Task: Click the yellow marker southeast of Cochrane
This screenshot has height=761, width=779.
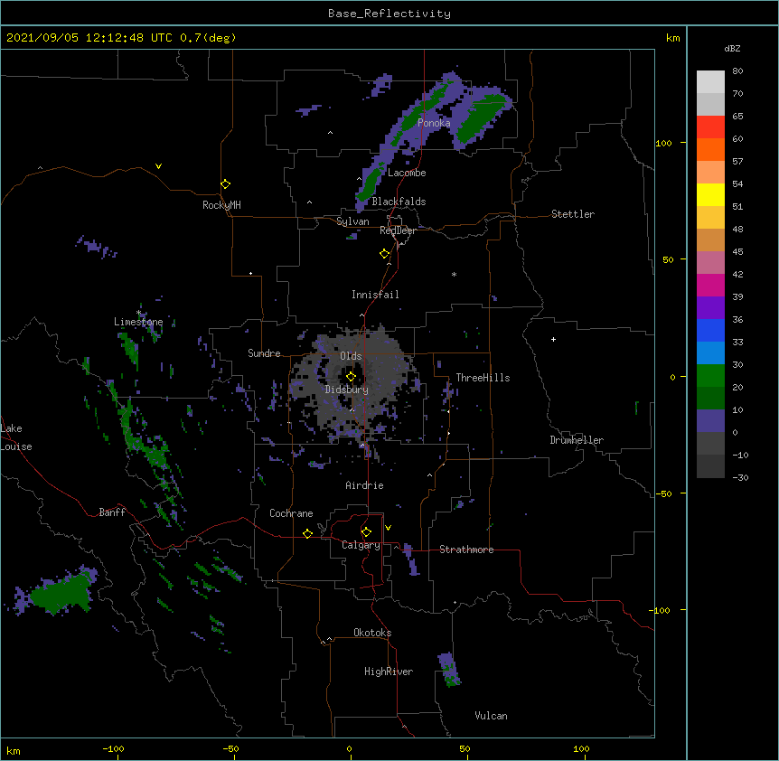Action: point(307,533)
